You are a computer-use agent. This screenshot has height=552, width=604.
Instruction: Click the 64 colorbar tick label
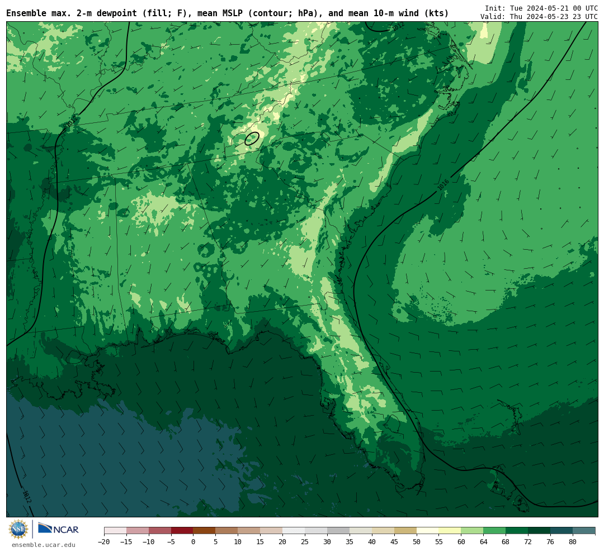(x=484, y=541)
